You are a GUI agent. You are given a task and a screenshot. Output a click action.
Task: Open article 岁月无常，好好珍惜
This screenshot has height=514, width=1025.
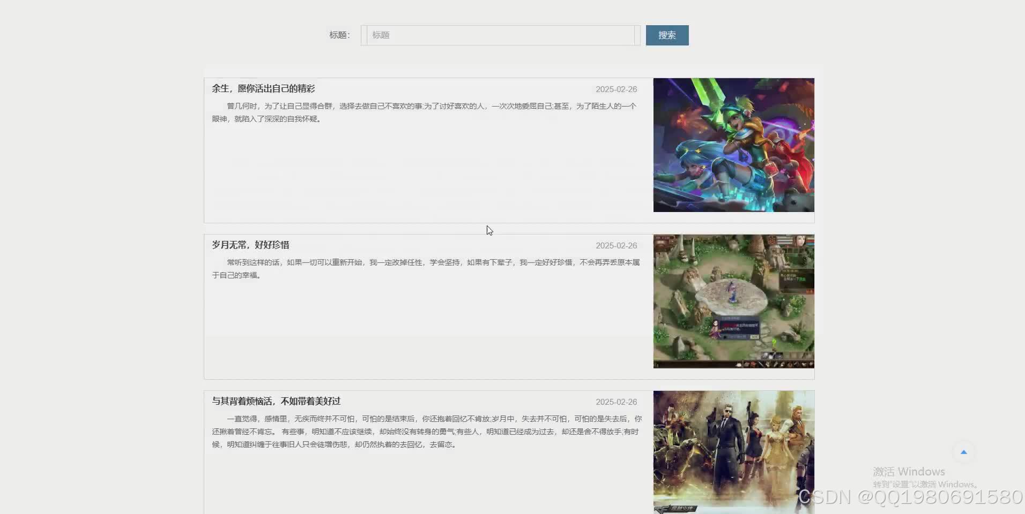click(250, 245)
